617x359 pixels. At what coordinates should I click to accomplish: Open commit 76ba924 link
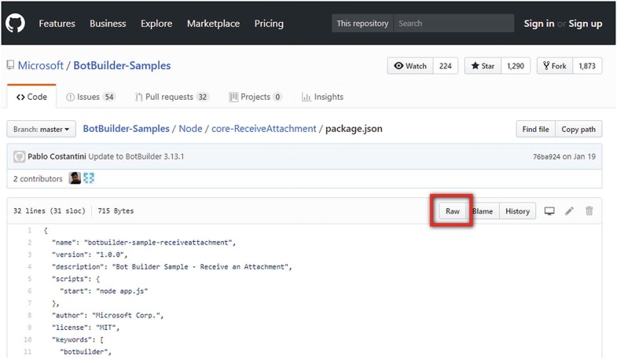pos(548,156)
